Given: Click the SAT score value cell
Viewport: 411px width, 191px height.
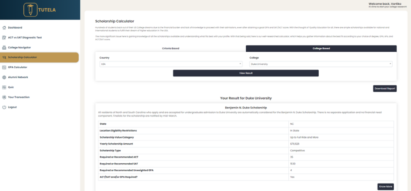Looking at the screenshot, I should click(x=341, y=164).
